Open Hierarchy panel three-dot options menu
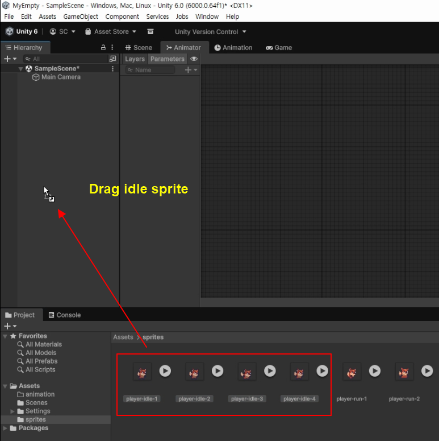 pyautogui.click(x=112, y=48)
